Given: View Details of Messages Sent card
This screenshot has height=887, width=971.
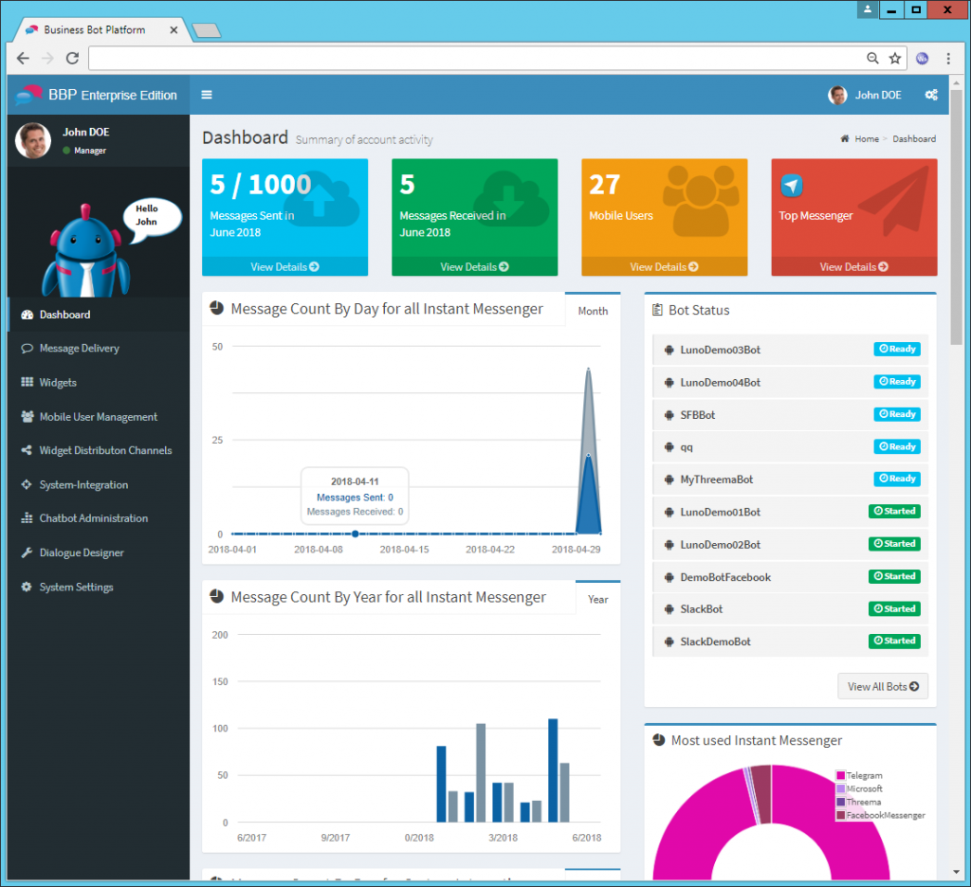Looking at the screenshot, I should coord(284,267).
